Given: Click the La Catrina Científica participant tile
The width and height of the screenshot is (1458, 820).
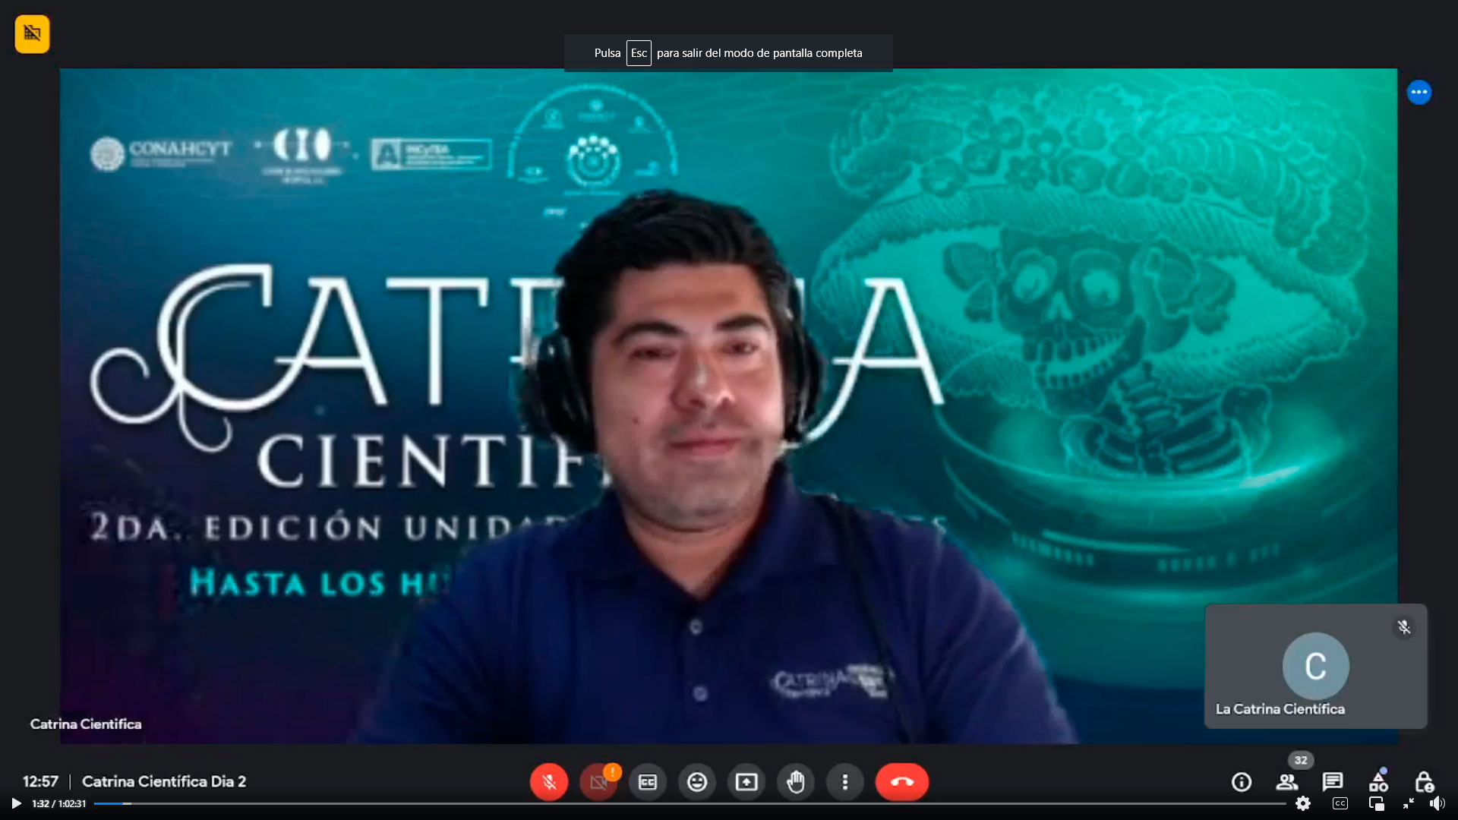Looking at the screenshot, I should (1316, 666).
